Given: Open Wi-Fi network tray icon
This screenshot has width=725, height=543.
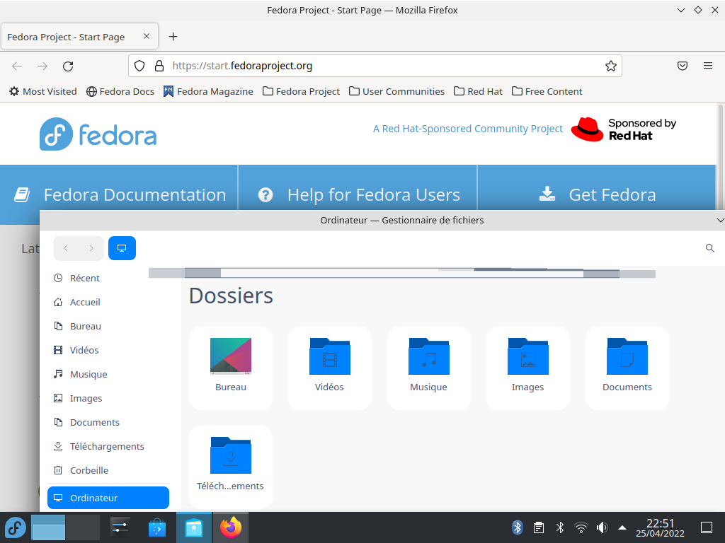Looking at the screenshot, I should pos(581,527).
